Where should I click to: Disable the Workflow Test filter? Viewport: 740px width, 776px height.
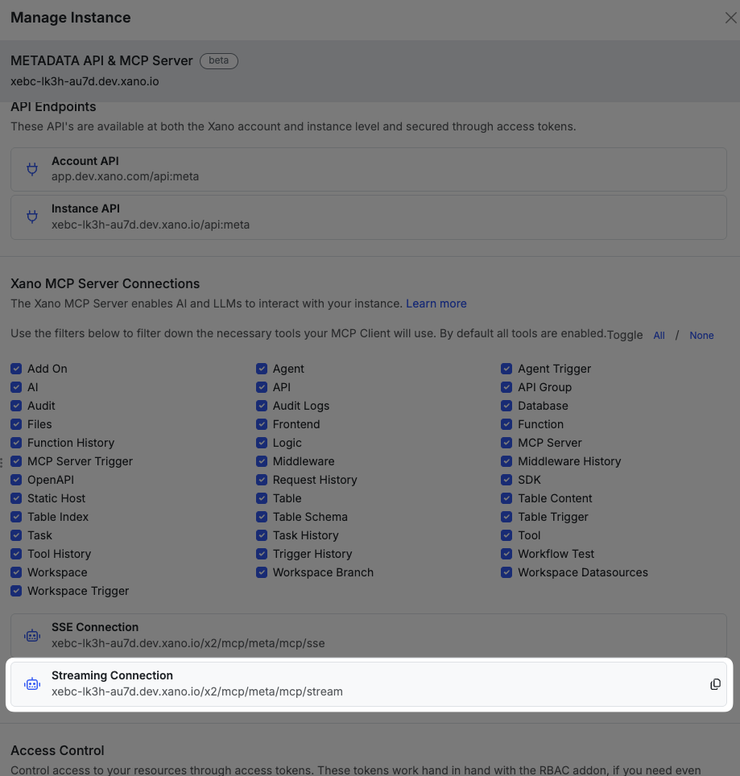[506, 554]
